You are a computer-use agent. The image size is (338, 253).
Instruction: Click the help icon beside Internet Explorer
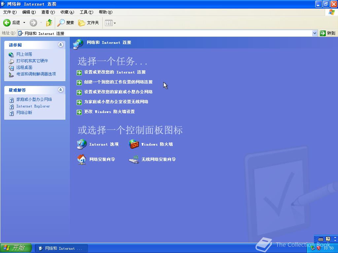click(12, 107)
